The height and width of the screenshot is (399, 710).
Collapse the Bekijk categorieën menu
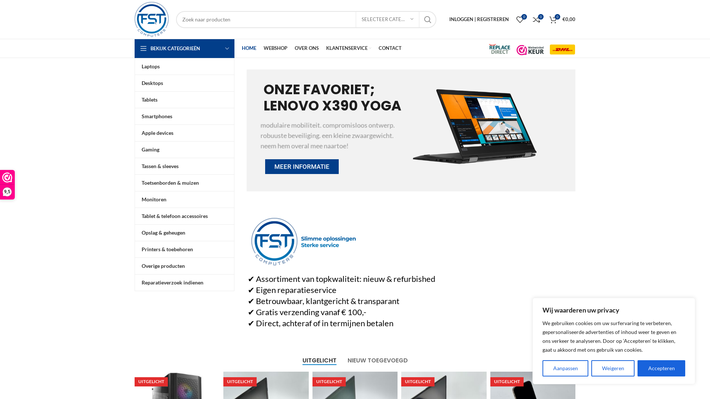(x=185, y=48)
